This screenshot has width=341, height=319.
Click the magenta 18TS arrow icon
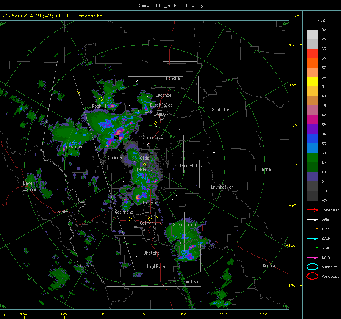pyautogui.click(x=312, y=257)
